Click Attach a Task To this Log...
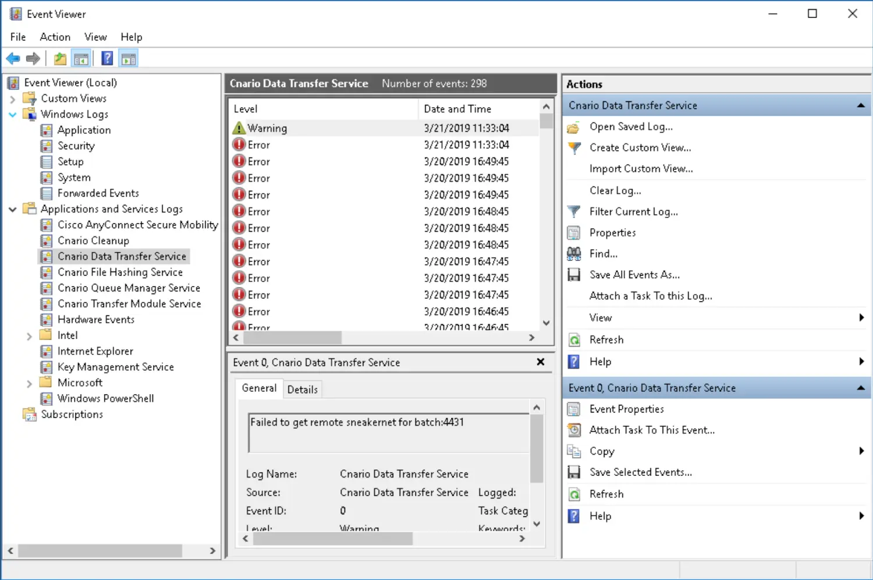Image resolution: width=873 pixels, height=580 pixels. coord(651,296)
